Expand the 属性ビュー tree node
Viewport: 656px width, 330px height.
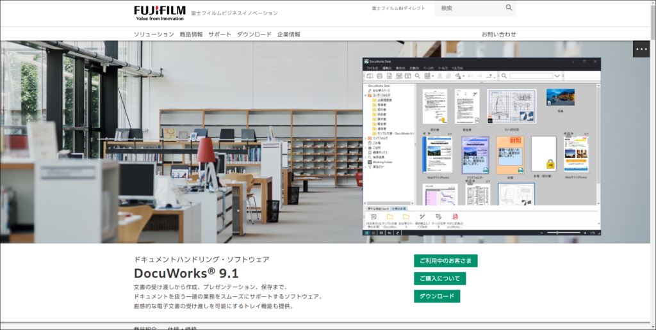tap(366, 167)
